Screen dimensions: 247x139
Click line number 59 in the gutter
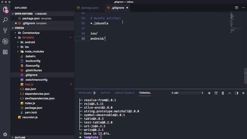click(83, 39)
